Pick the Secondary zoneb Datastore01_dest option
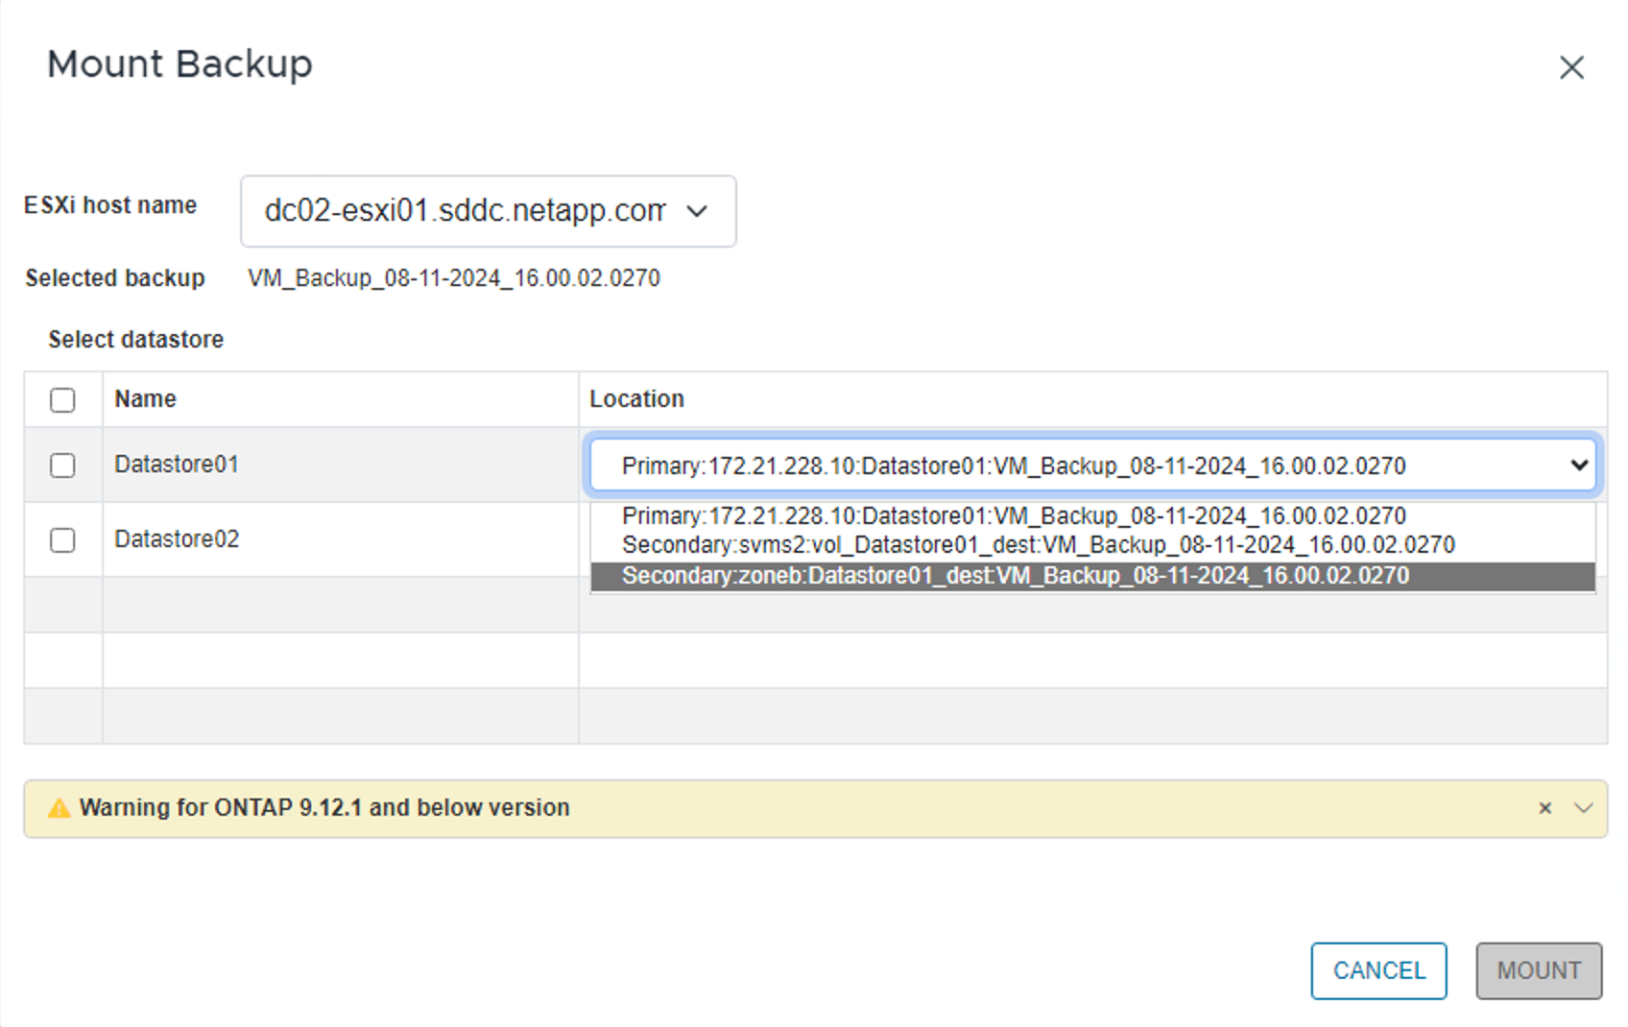Image resolution: width=1628 pixels, height=1027 pixels. (x=1016, y=576)
